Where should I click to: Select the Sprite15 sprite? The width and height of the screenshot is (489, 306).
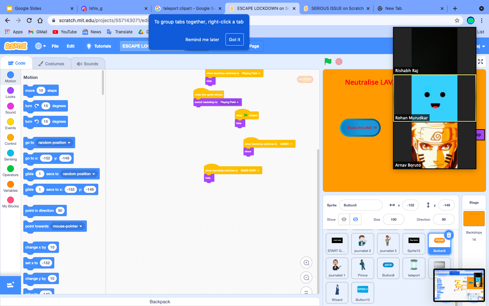coord(414,244)
